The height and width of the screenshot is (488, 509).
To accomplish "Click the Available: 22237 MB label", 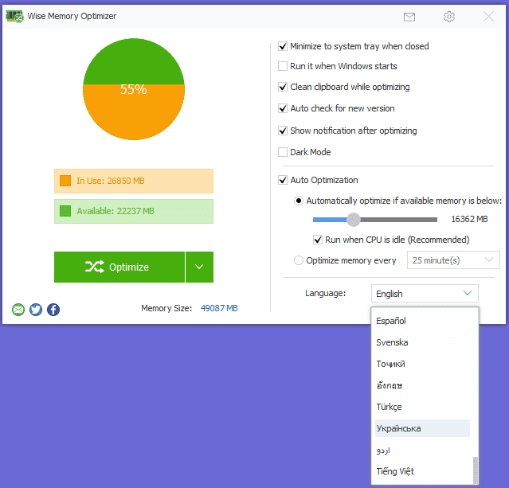I will [x=116, y=211].
